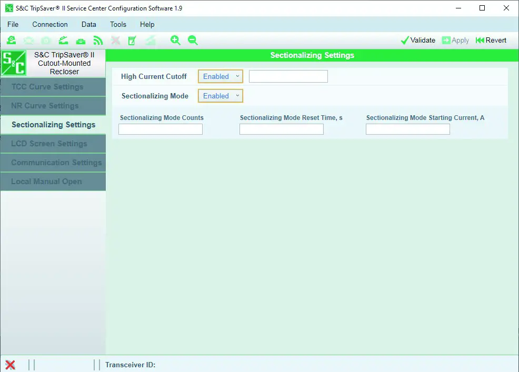Click the zoom in magnifier icon
The height and width of the screenshot is (372, 519).
pos(175,41)
